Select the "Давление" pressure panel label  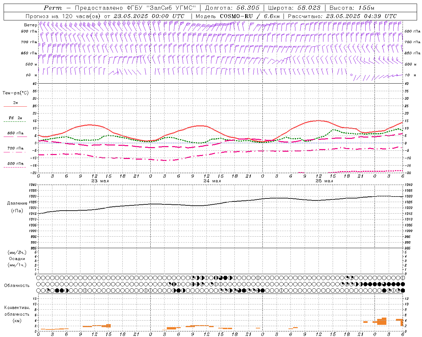tap(17, 203)
